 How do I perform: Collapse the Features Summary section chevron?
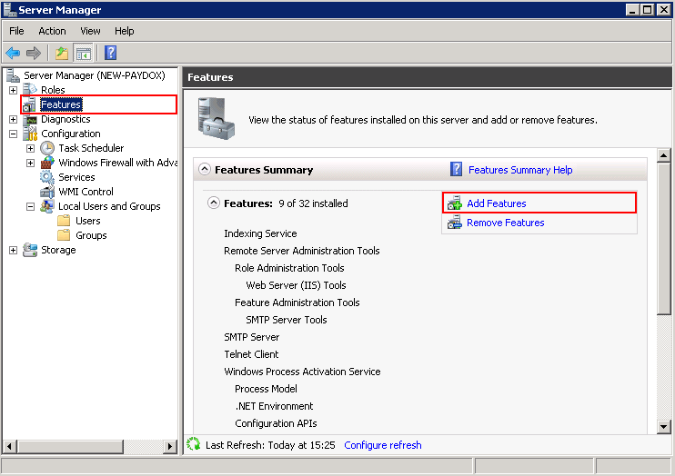(205, 170)
